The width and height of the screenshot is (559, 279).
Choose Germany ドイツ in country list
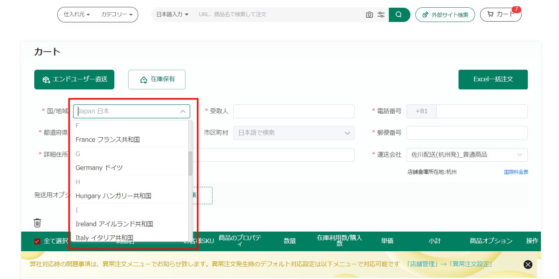tap(99, 168)
